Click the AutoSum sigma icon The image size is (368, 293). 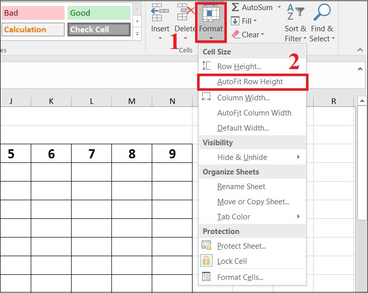(235, 8)
